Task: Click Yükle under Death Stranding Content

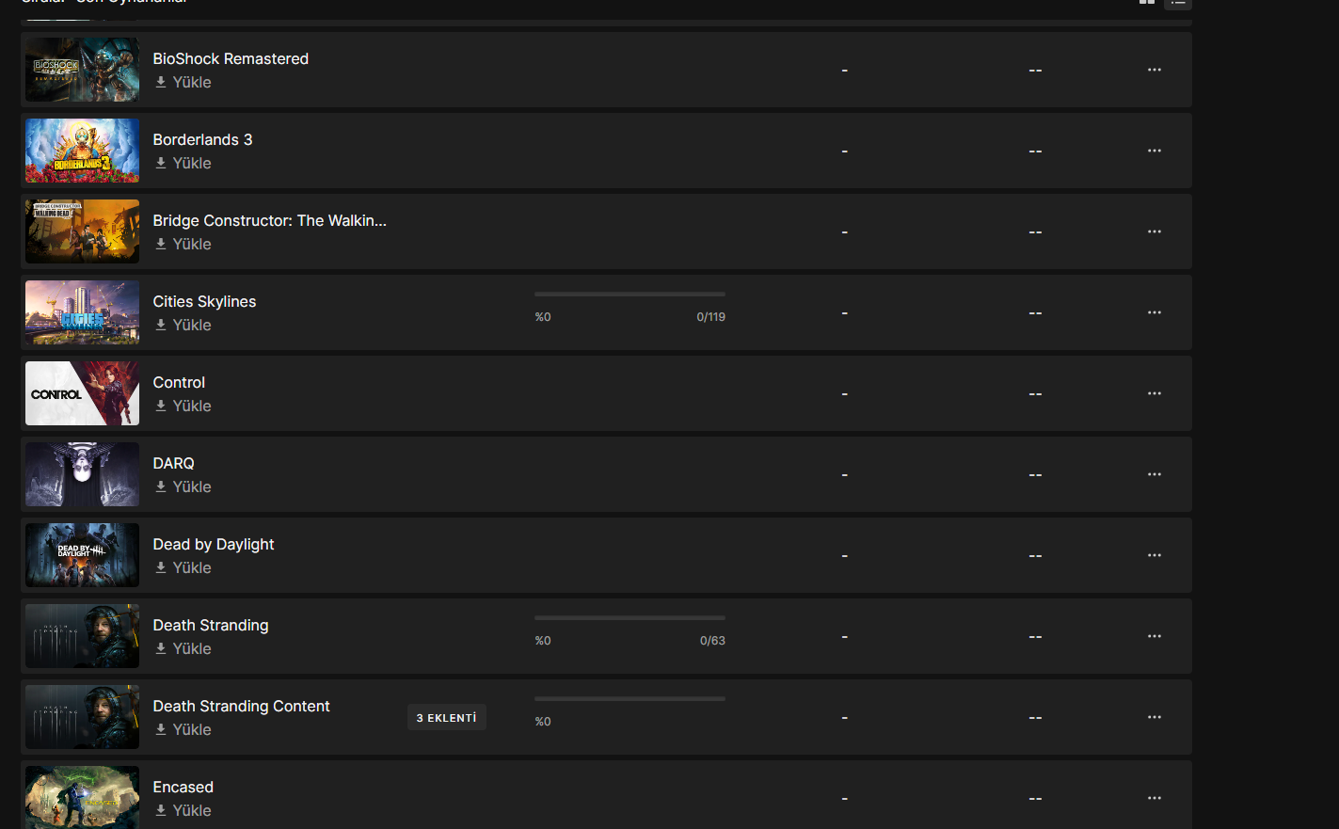Action: pyautogui.click(x=183, y=729)
